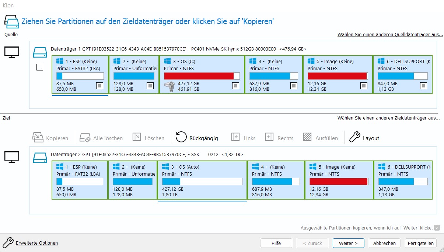Click the Ausfüllen hatched icon
Image resolution: width=444 pixels, height=252 pixels.
307,137
